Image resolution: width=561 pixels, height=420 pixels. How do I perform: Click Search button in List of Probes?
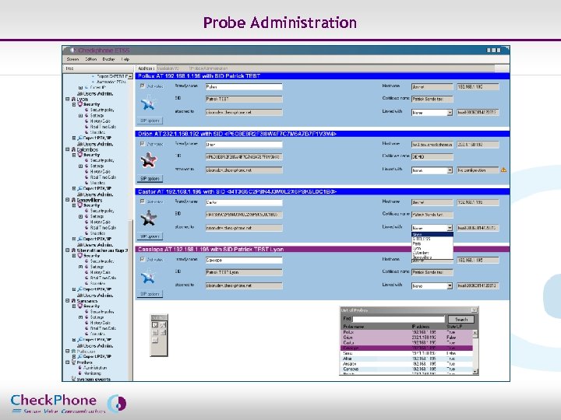pos(461,320)
